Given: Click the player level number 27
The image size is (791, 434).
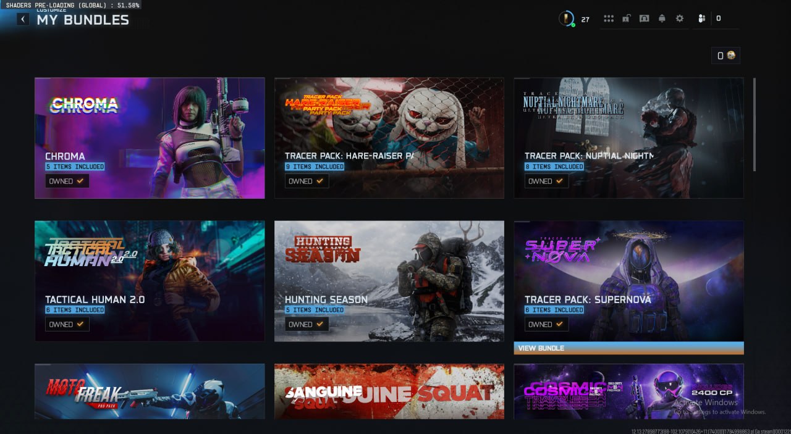Looking at the screenshot, I should pyautogui.click(x=585, y=19).
